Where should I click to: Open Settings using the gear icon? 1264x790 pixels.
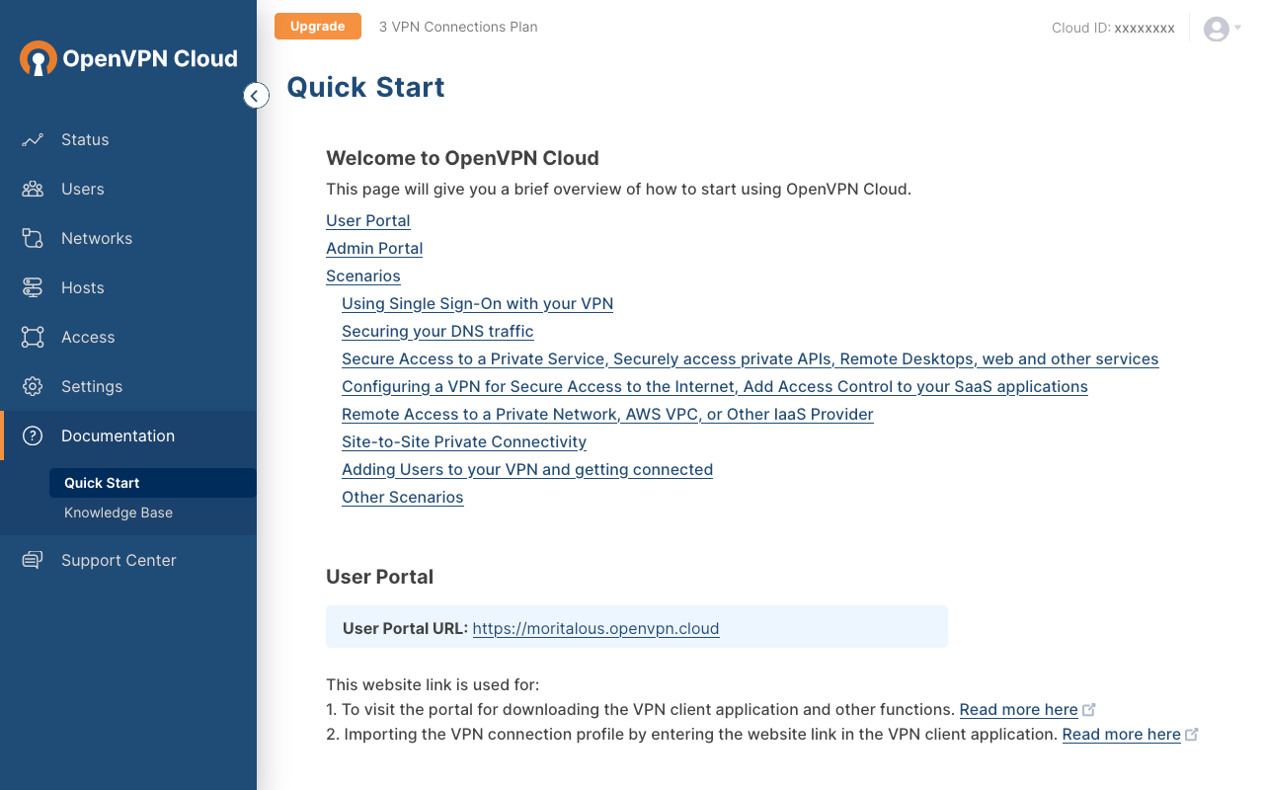33,387
